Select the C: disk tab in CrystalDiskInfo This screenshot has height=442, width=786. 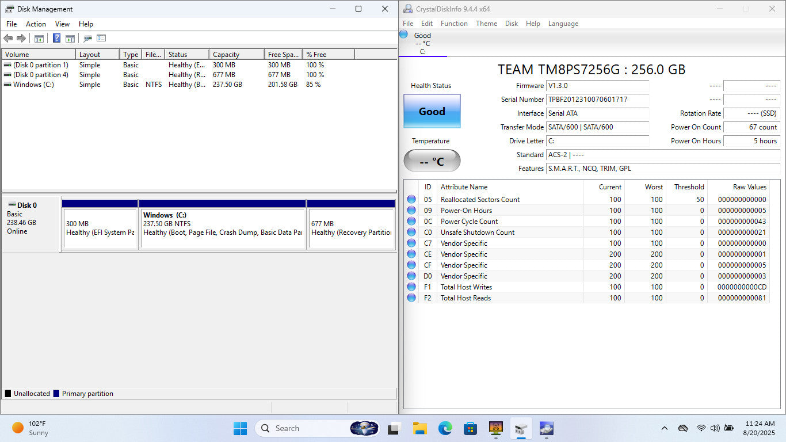pyautogui.click(x=423, y=43)
